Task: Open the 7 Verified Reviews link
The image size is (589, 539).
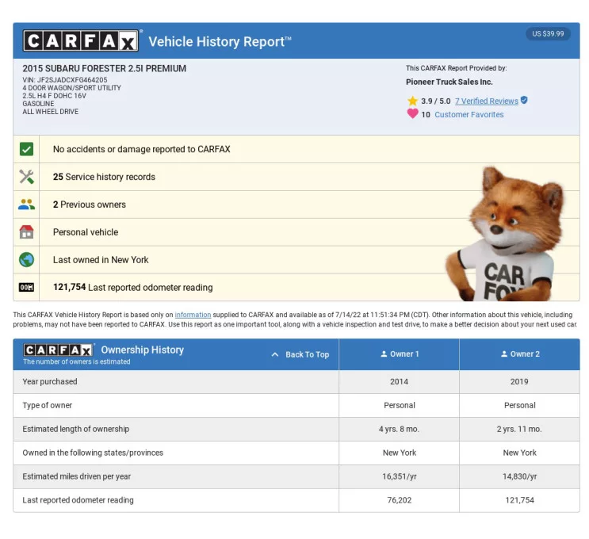Action: coord(486,101)
